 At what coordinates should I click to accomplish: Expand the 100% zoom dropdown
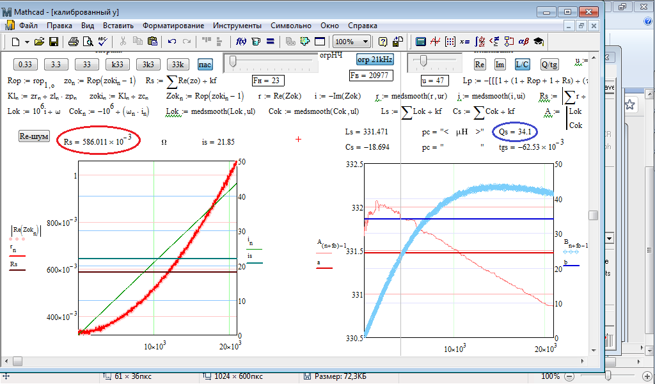(365, 42)
